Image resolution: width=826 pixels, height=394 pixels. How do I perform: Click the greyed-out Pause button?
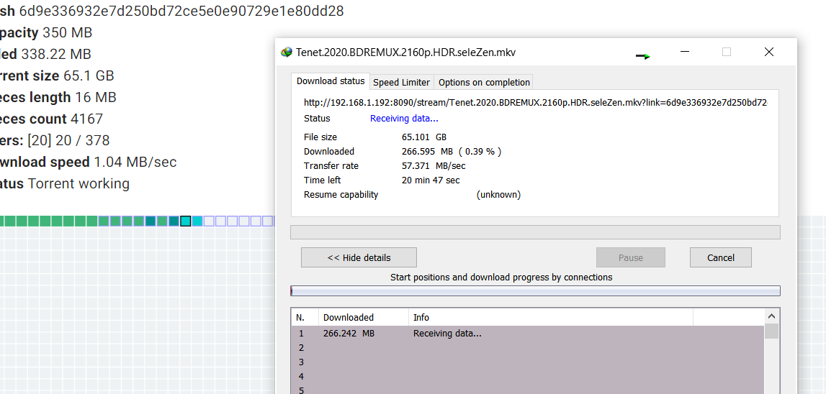click(x=631, y=258)
